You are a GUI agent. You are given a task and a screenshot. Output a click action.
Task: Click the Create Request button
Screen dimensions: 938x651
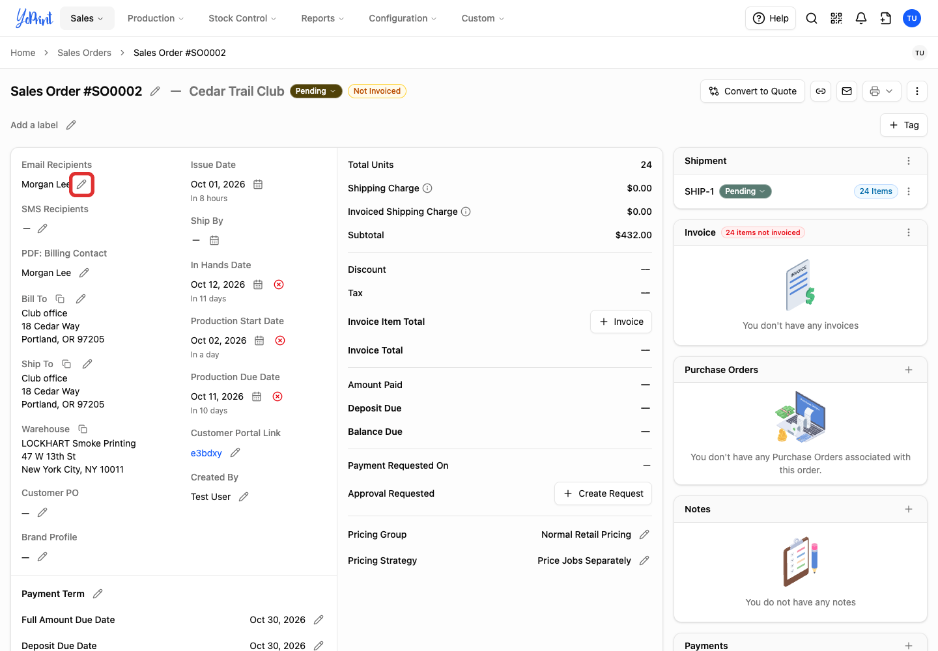click(x=603, y=493)
